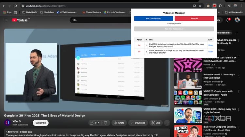Click the install app icon in address bar
This screenshot has width=245, height=137.
(195, 6)
